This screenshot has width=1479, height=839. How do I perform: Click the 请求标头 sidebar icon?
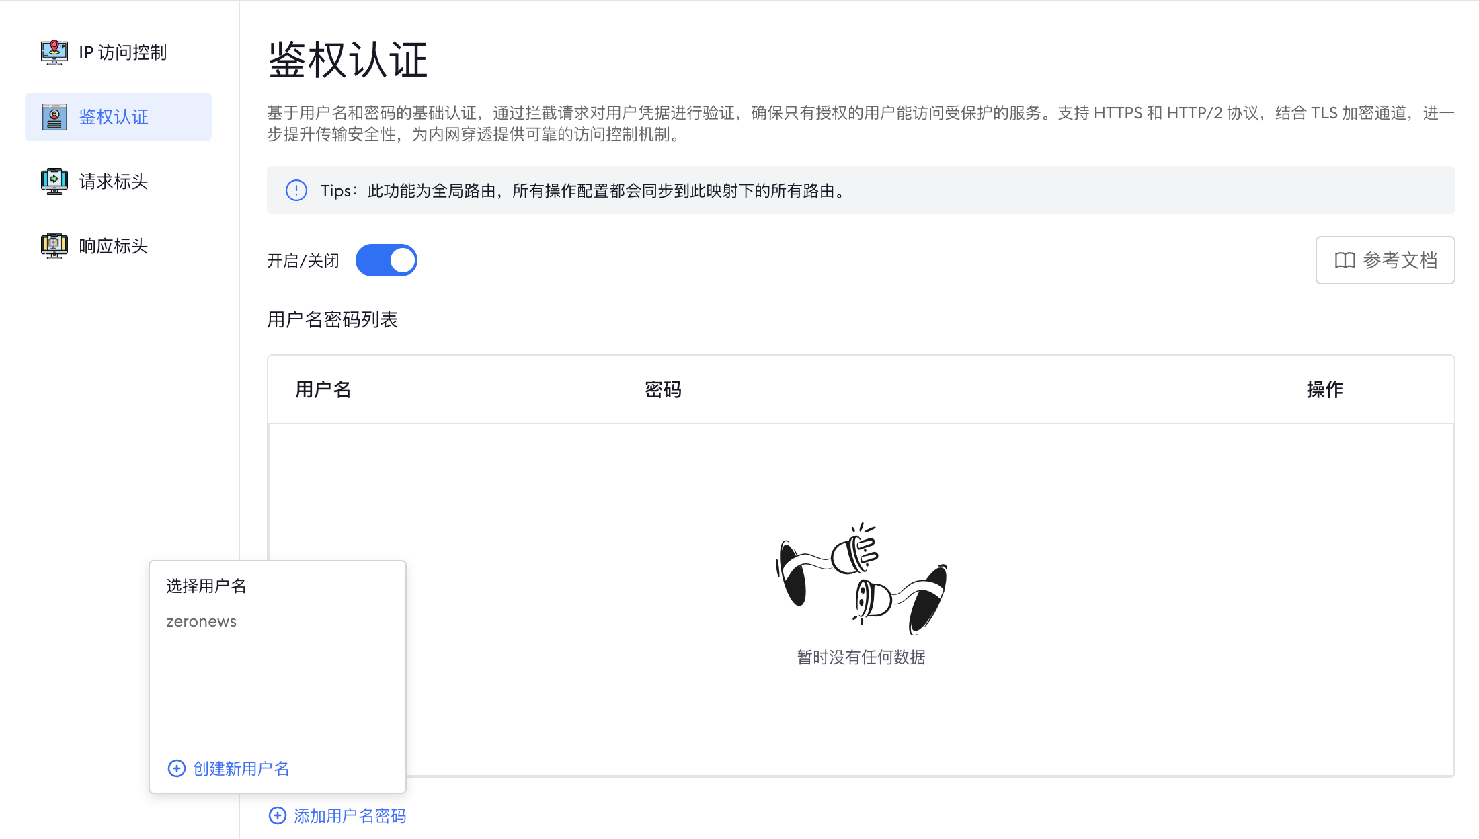click(x=54, y=180)
